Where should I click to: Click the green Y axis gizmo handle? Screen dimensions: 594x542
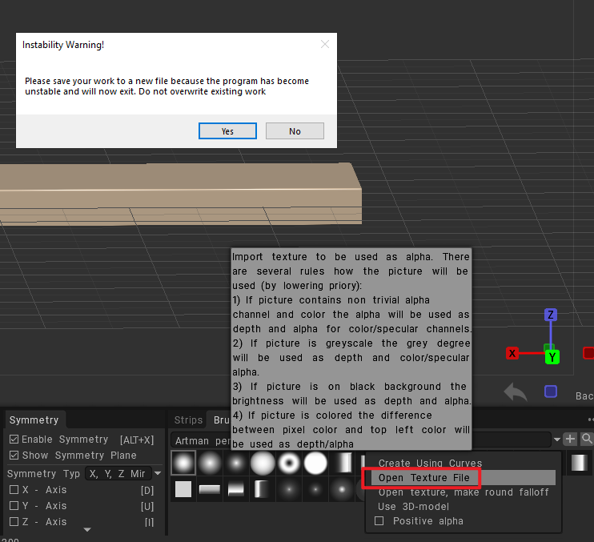(552, 356)
